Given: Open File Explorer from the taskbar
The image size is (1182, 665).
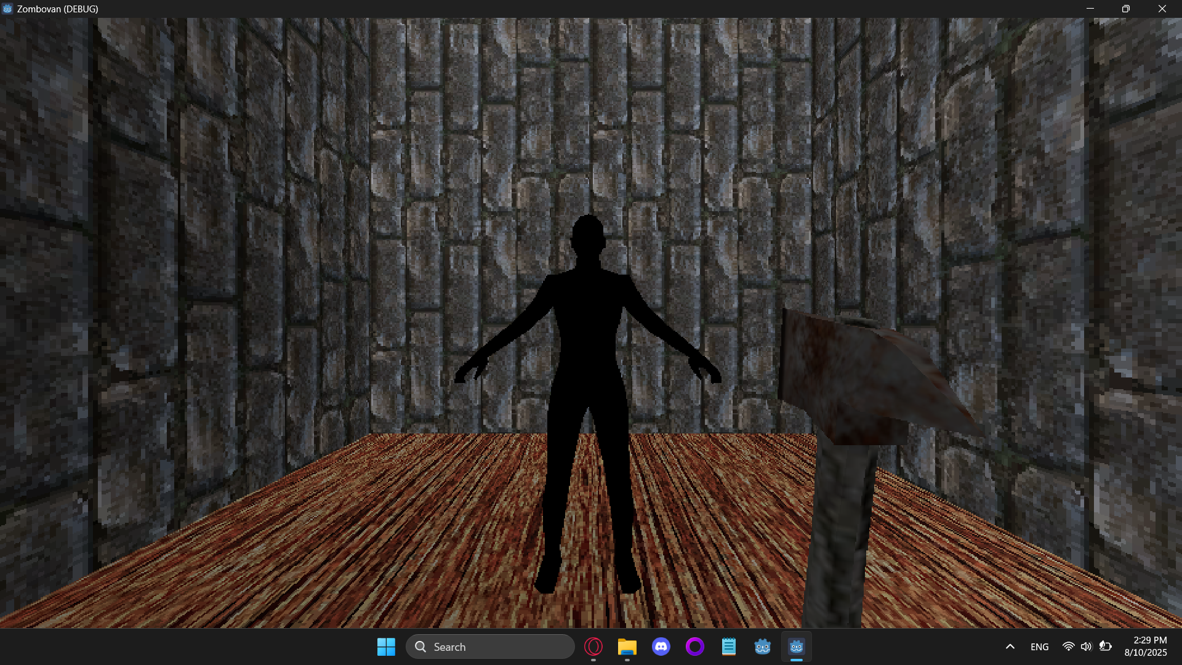Looking at the screenshot, I should coord(627,647).
